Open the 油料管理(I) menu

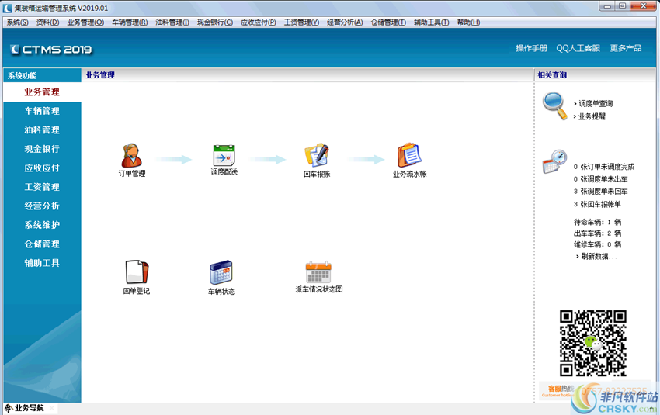click(172, 22)
